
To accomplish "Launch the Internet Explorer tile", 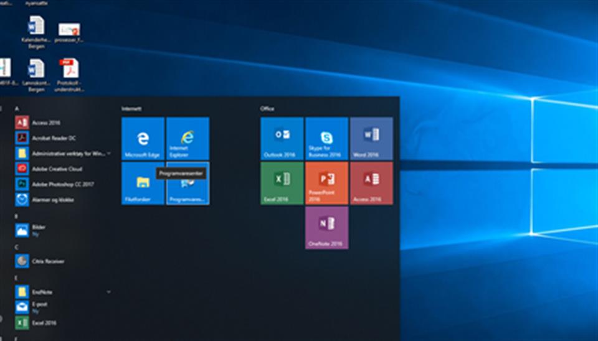I will click(187, 139).
